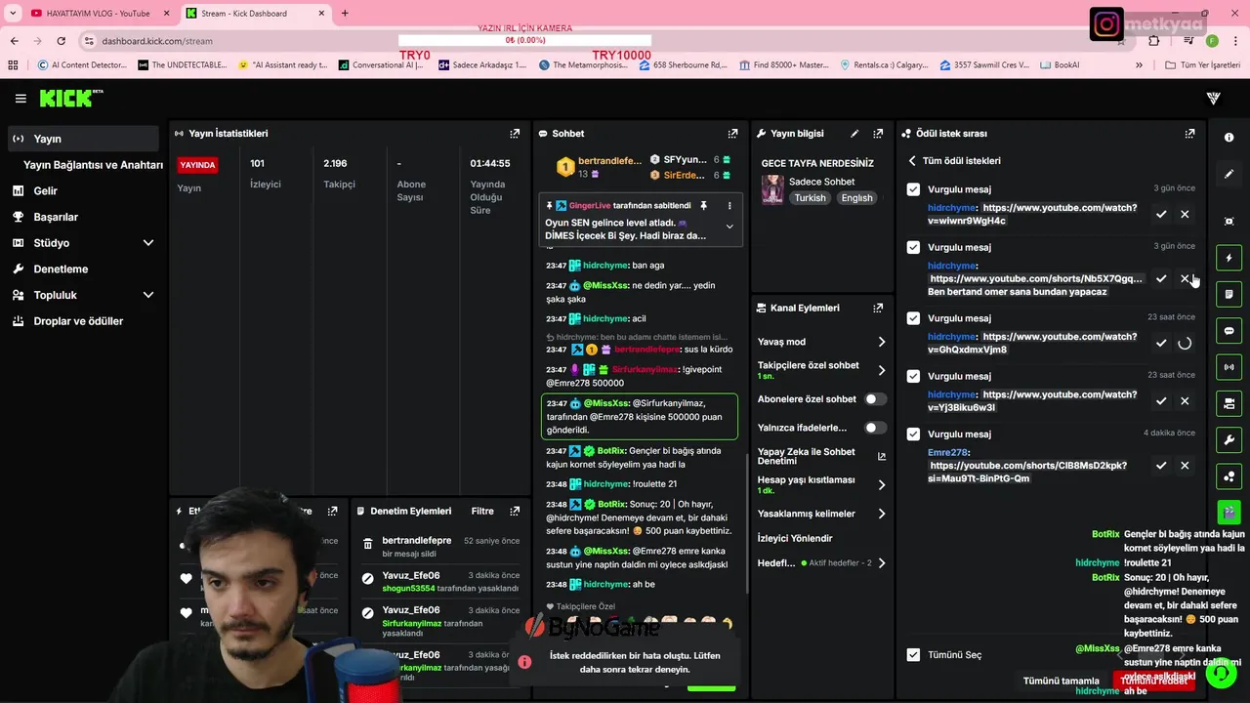
Task: Edit stream info with the pencil icon
Action: 854,134
